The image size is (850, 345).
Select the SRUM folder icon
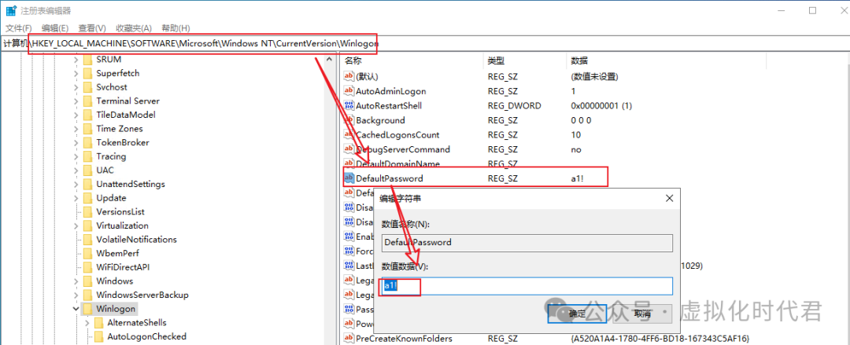(88, 60)
